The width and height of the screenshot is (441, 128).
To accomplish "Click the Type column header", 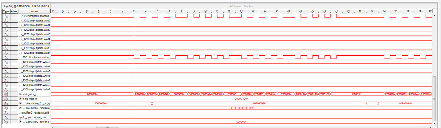I will (6, 11).
